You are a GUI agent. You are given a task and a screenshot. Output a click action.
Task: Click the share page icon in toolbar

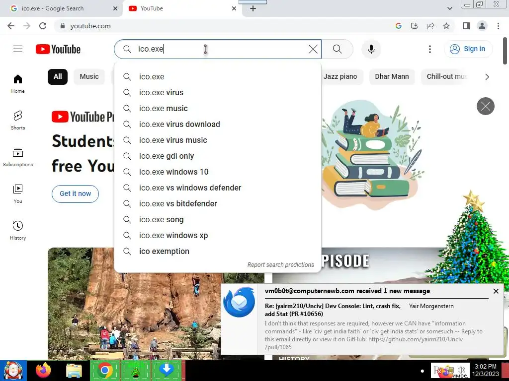tap(430, 26)
